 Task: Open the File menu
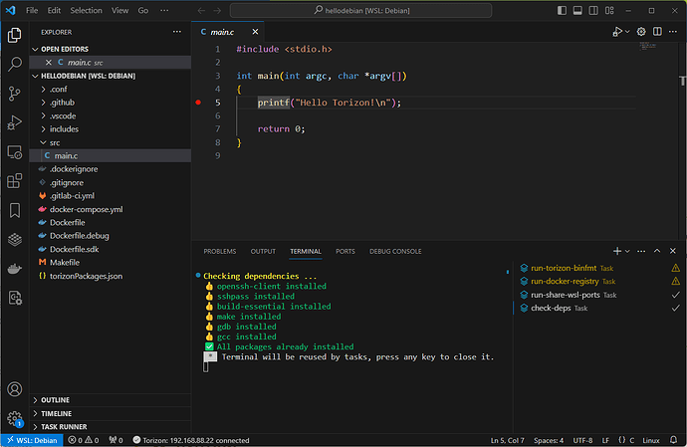[x=32, y=11]
